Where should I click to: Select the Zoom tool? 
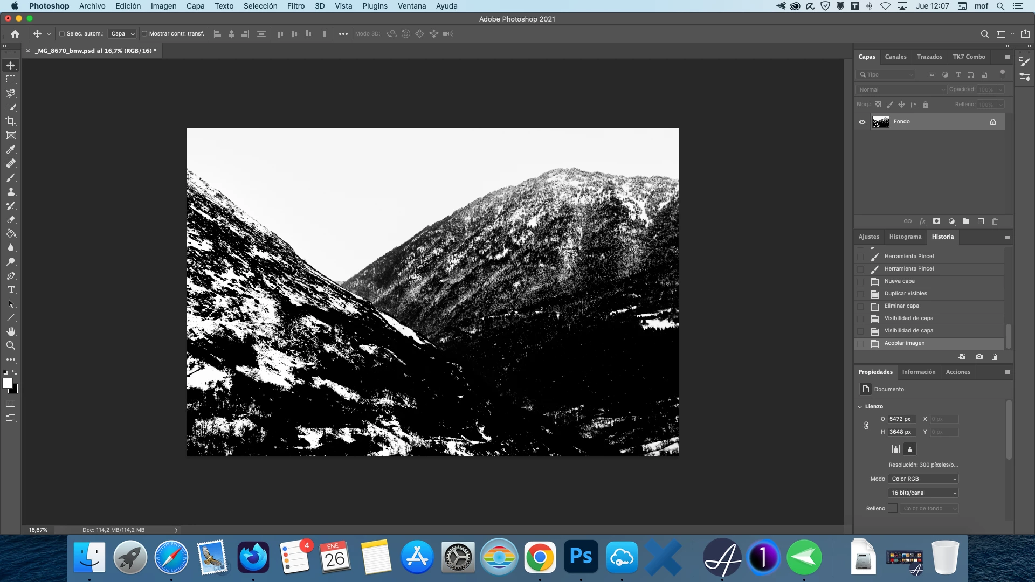[11, 345]
